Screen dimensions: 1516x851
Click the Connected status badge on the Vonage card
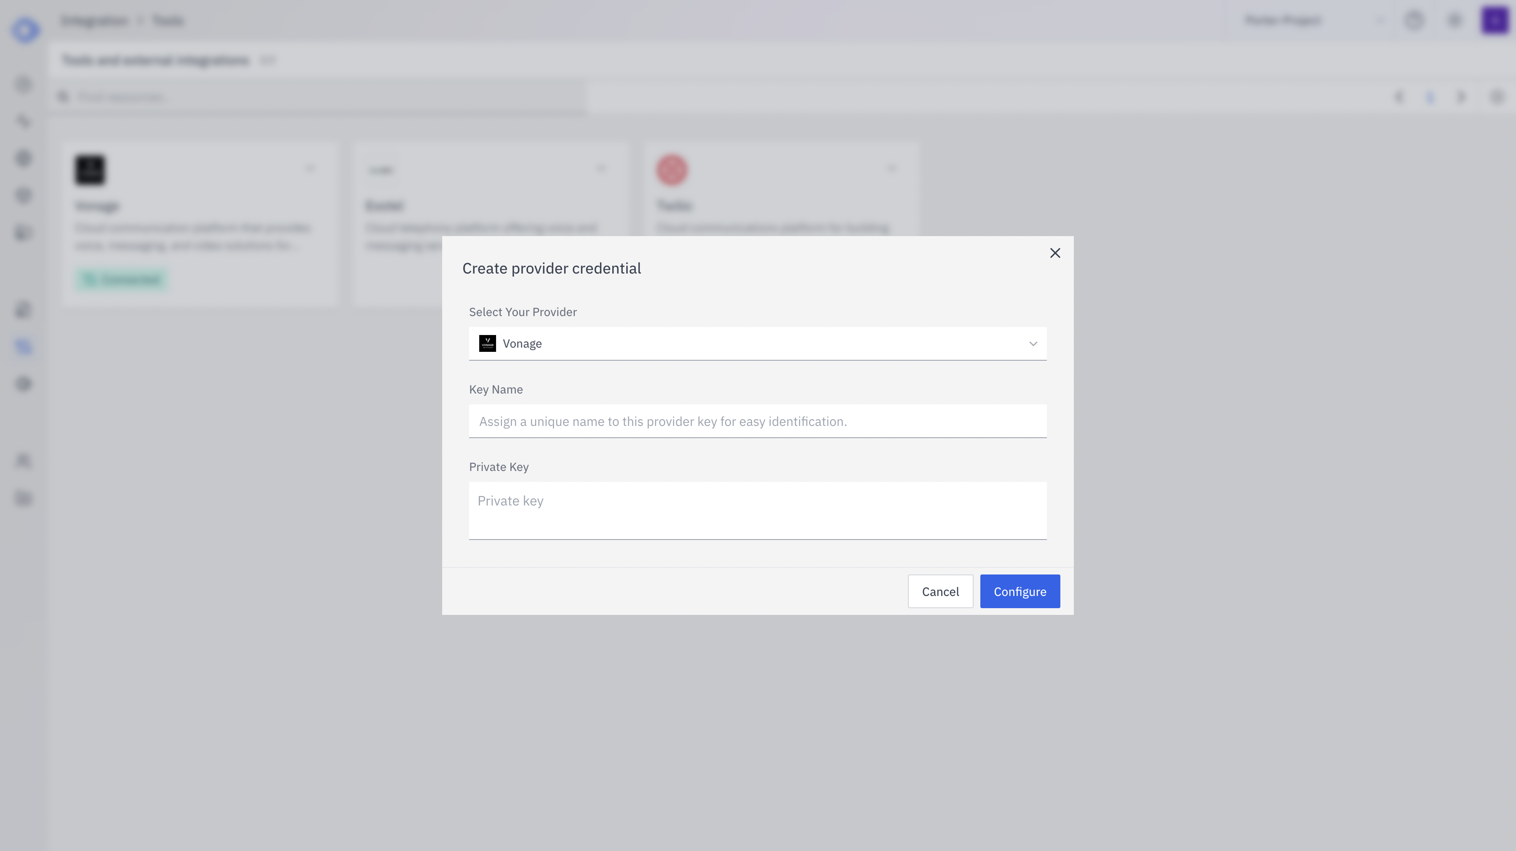[x=120, y=279]
